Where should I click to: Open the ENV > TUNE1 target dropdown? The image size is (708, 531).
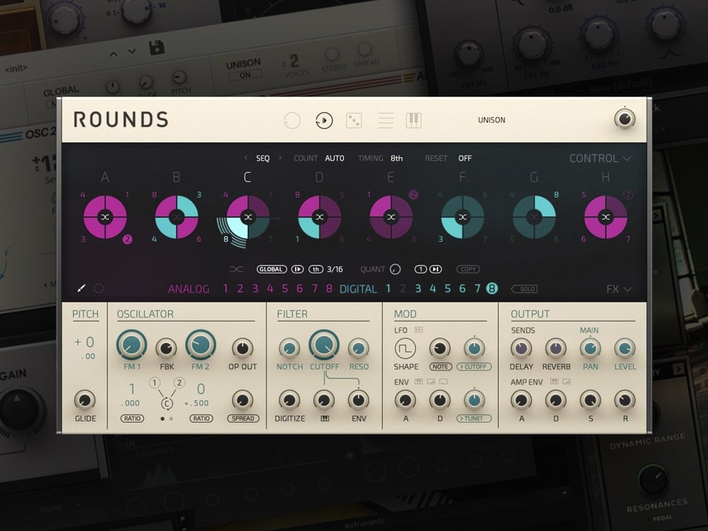coord(474,419)
